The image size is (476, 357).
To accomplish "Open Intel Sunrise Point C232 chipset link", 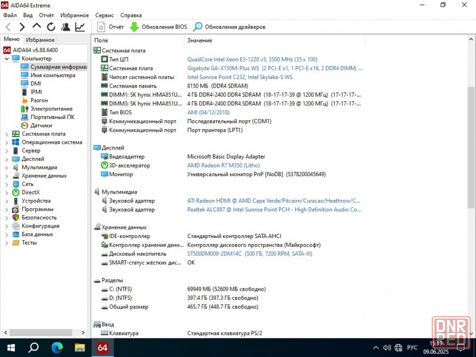I will click(x=240, y=77).
